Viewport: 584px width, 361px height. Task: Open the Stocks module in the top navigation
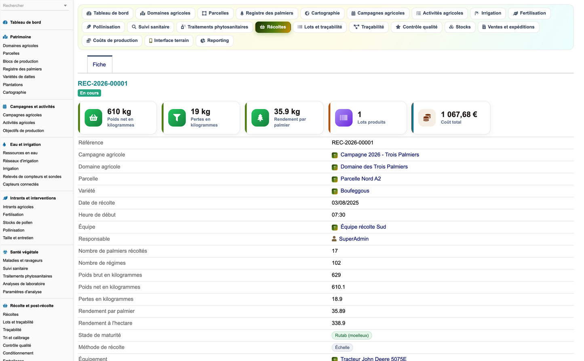click(x=460, y=27)
